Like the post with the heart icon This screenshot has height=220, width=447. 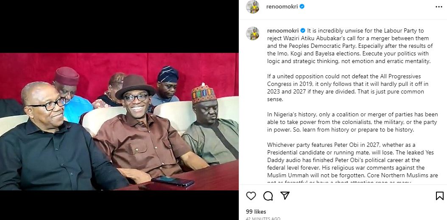(x=251, y=196)
